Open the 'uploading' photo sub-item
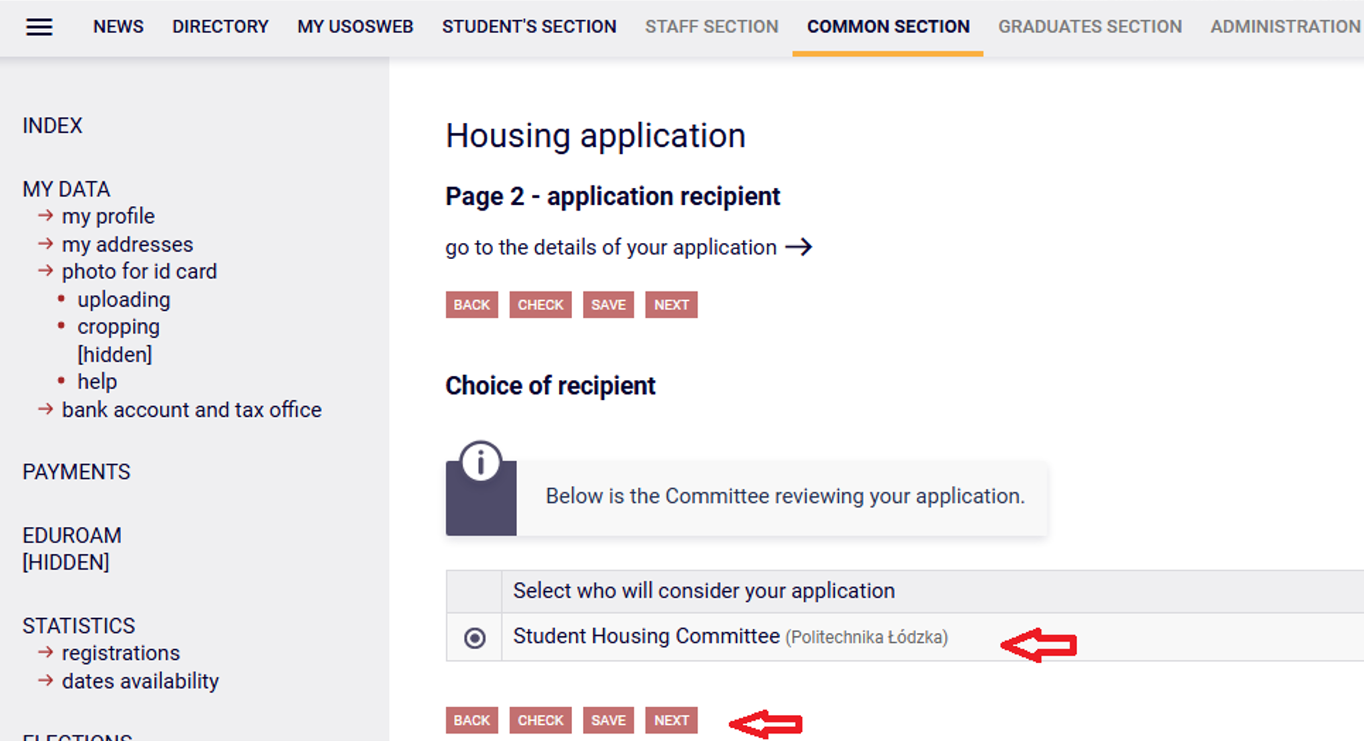The image size is (1364, 741). click(x=124, y=299)
